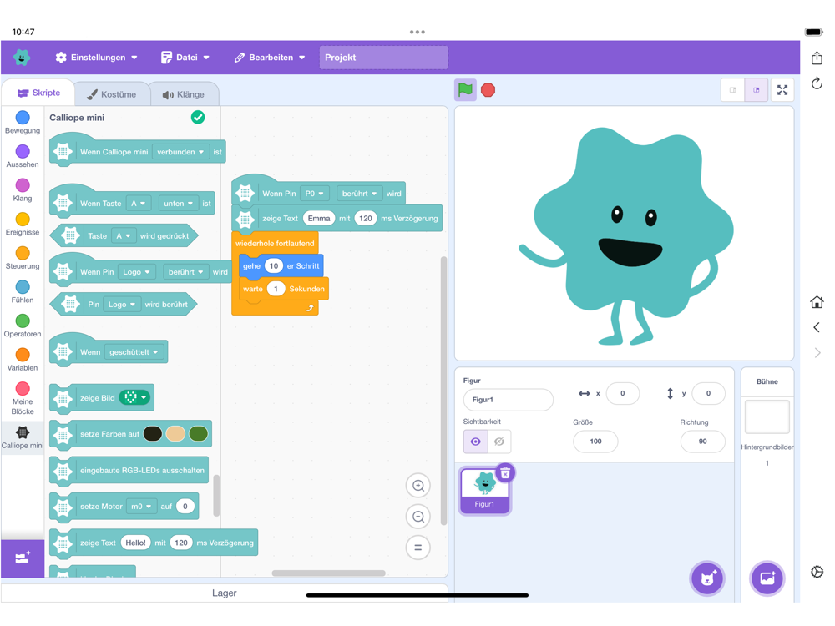The height and width of the screenshot is (626, 835).
Task: Edit the sprite x position field
Action: click(x=623, y=393)
